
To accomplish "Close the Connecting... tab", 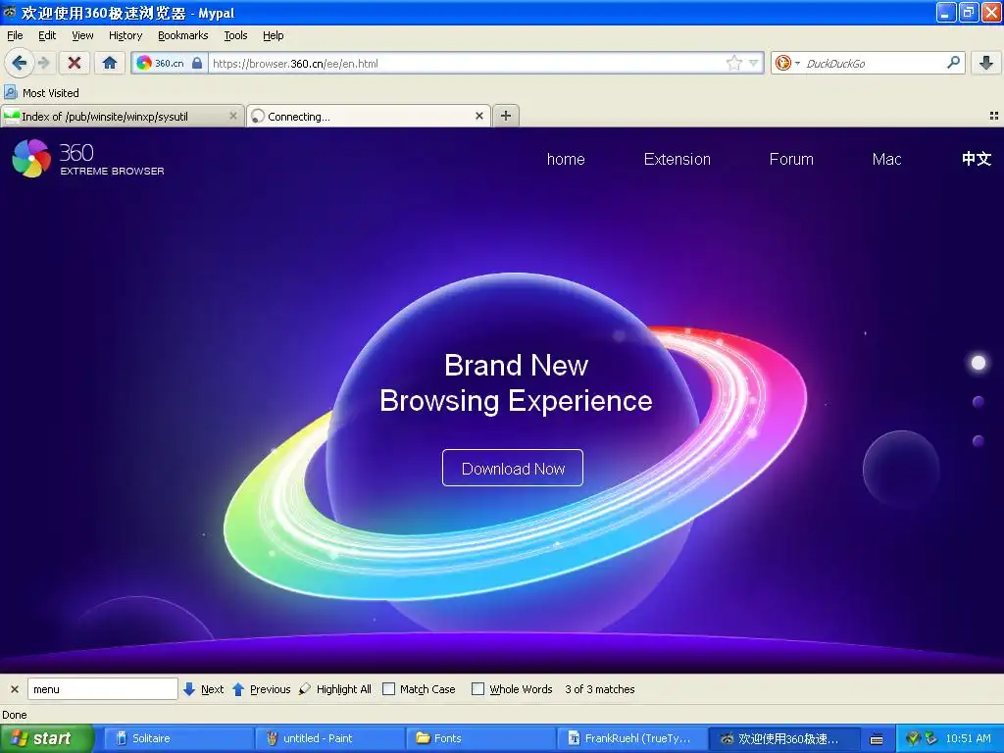I will click(478, 116).
